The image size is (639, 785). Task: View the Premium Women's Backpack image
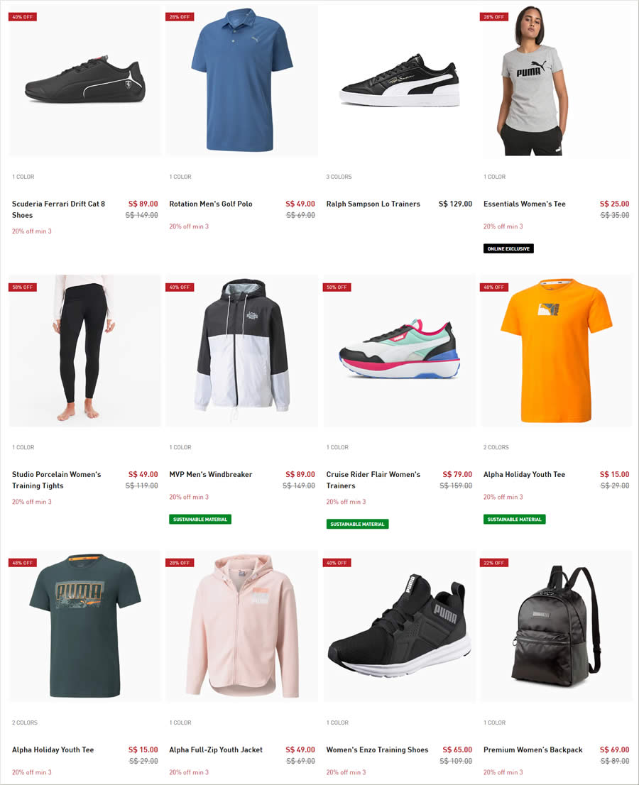[557, 626]
